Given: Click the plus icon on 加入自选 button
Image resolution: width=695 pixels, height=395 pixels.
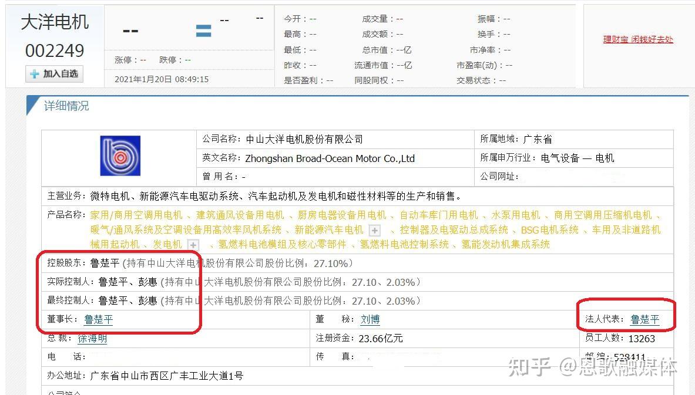Looking at the screenshot, I should [x=35, y=74].
